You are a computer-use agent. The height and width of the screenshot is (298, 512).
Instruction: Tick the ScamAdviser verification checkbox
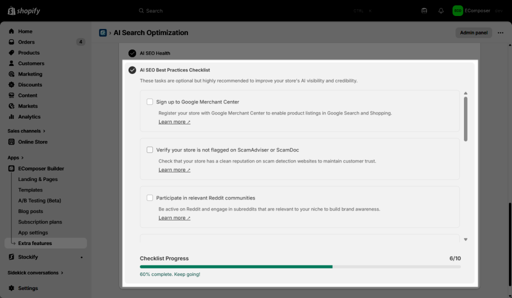149,150
